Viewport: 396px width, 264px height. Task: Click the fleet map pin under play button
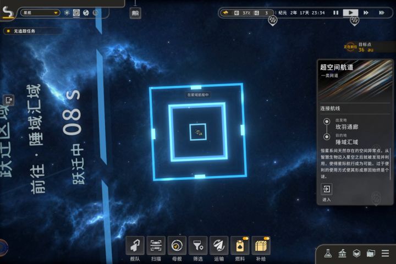click(354, 21)
